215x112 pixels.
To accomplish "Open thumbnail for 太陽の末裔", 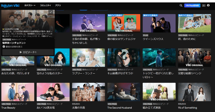I will (88, 92).
